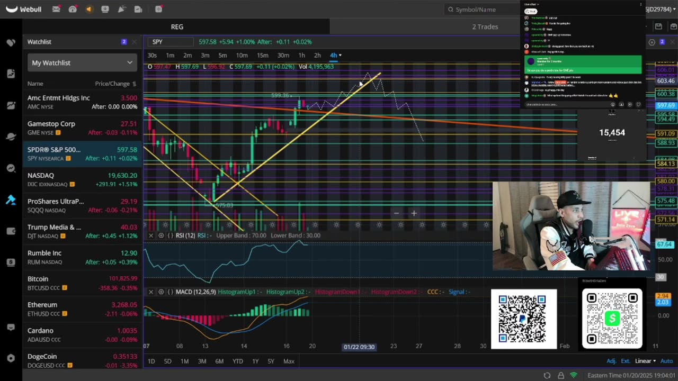Open the Webull messages envelope icon

point(56,9)
